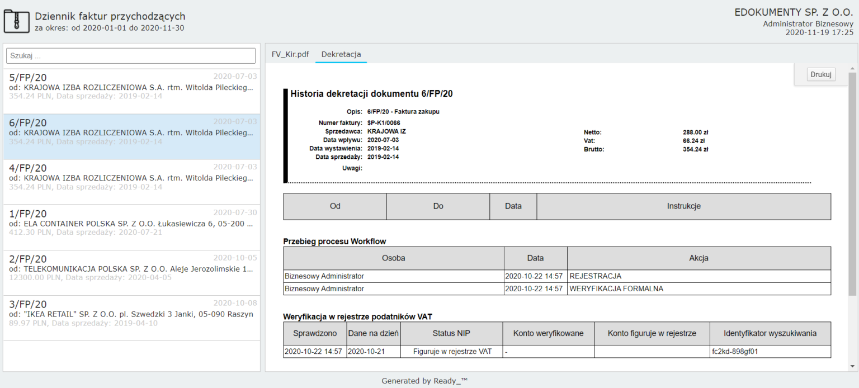Select invoice 2/FP/20 Telekomunikacja Polska
The image size is (859, 388).
(131, 273)
